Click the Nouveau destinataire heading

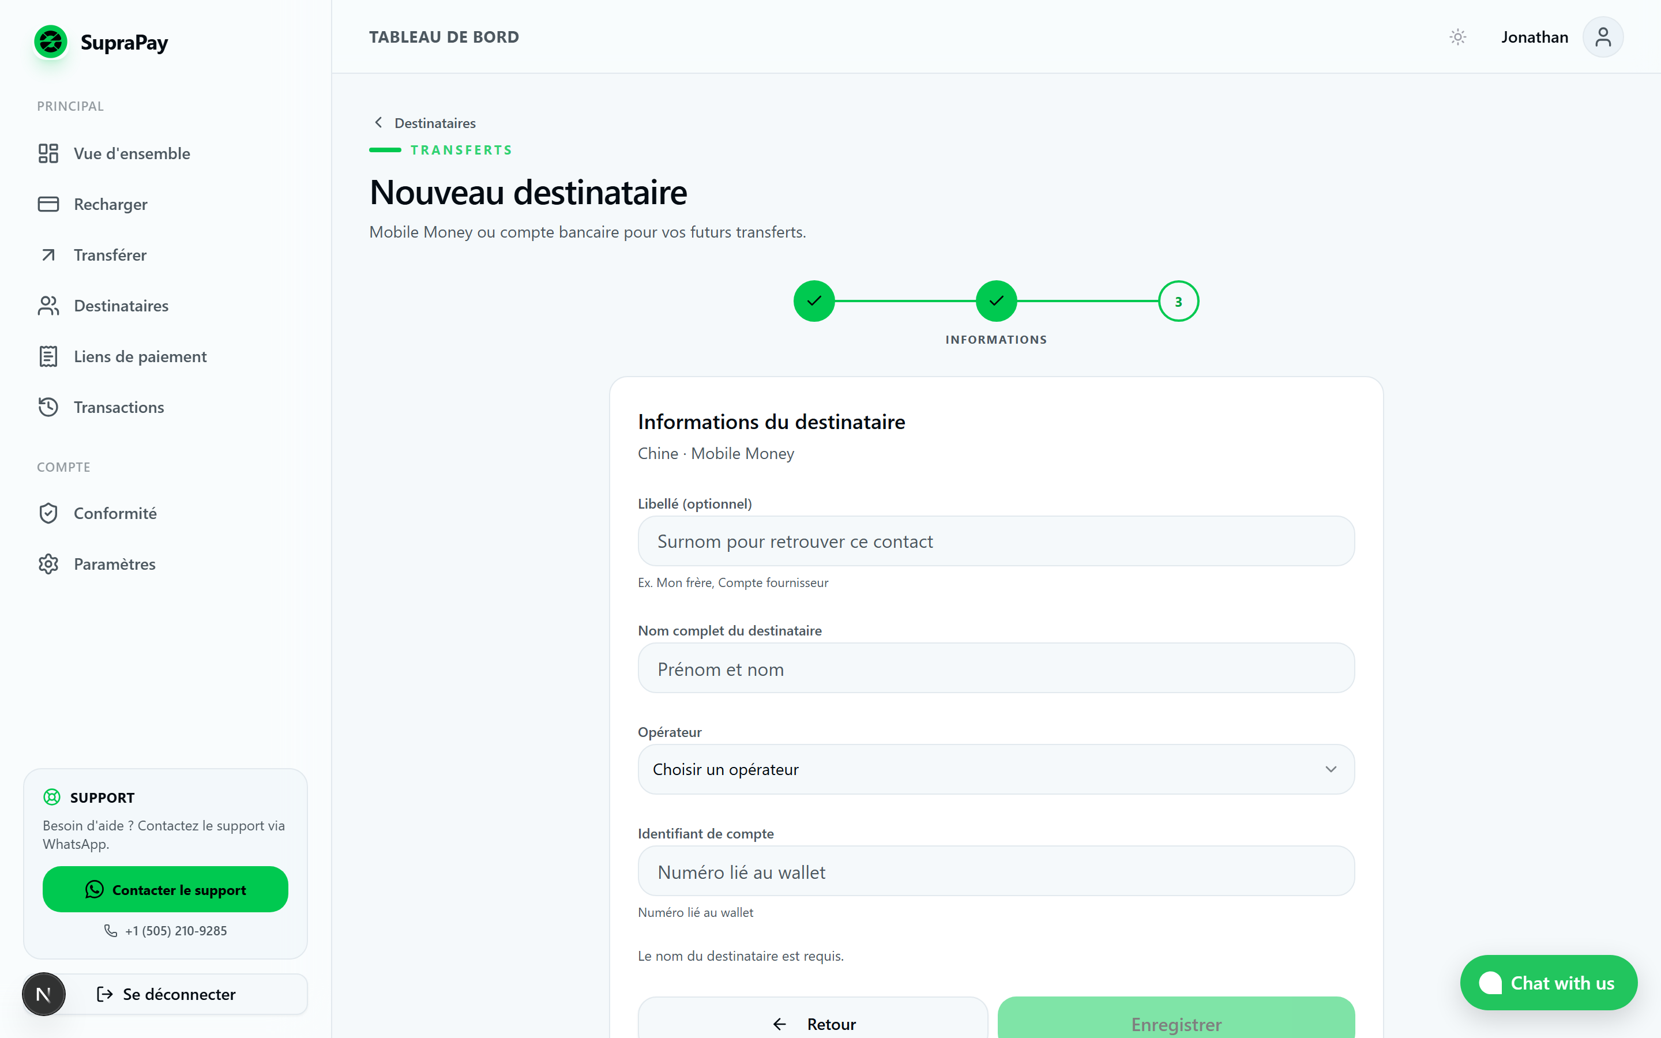coord(528,192)
